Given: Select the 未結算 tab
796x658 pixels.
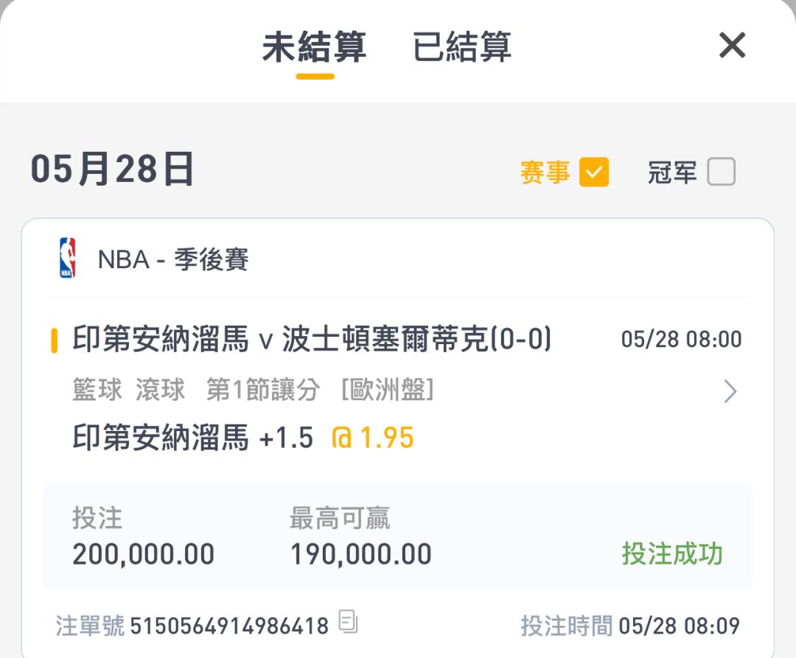Looking at the screenshot, I should click(x=315, y=46).
